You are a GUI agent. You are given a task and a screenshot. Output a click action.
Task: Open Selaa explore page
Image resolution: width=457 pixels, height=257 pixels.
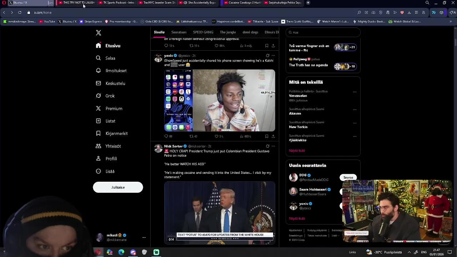coord(106,58)
